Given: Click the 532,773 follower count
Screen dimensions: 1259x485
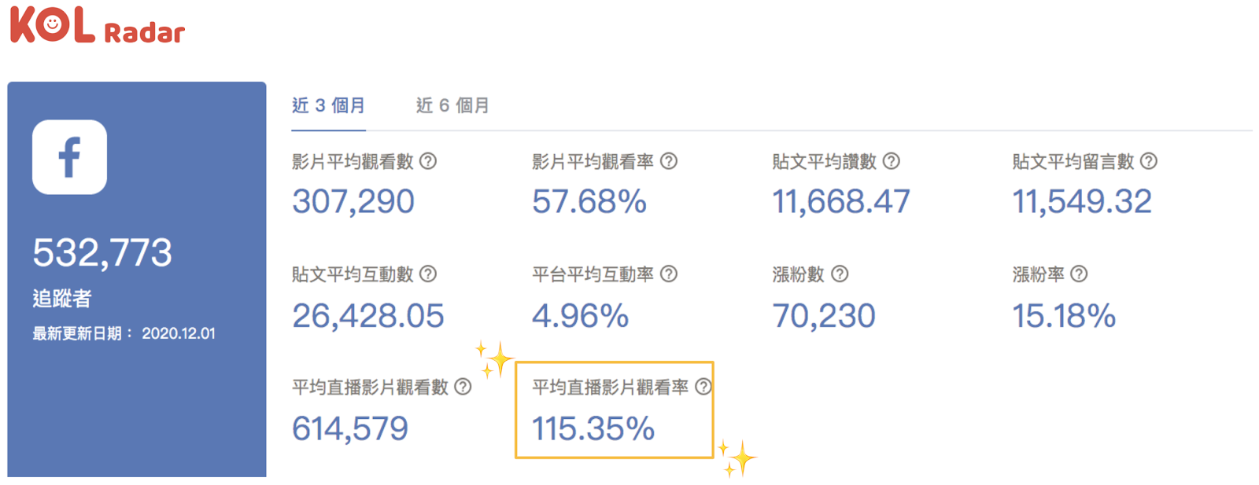Looking at the screenshot, I should tap(102, 252).
